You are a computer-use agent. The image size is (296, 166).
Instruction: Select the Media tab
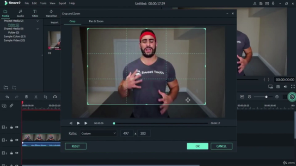[6, 13]
